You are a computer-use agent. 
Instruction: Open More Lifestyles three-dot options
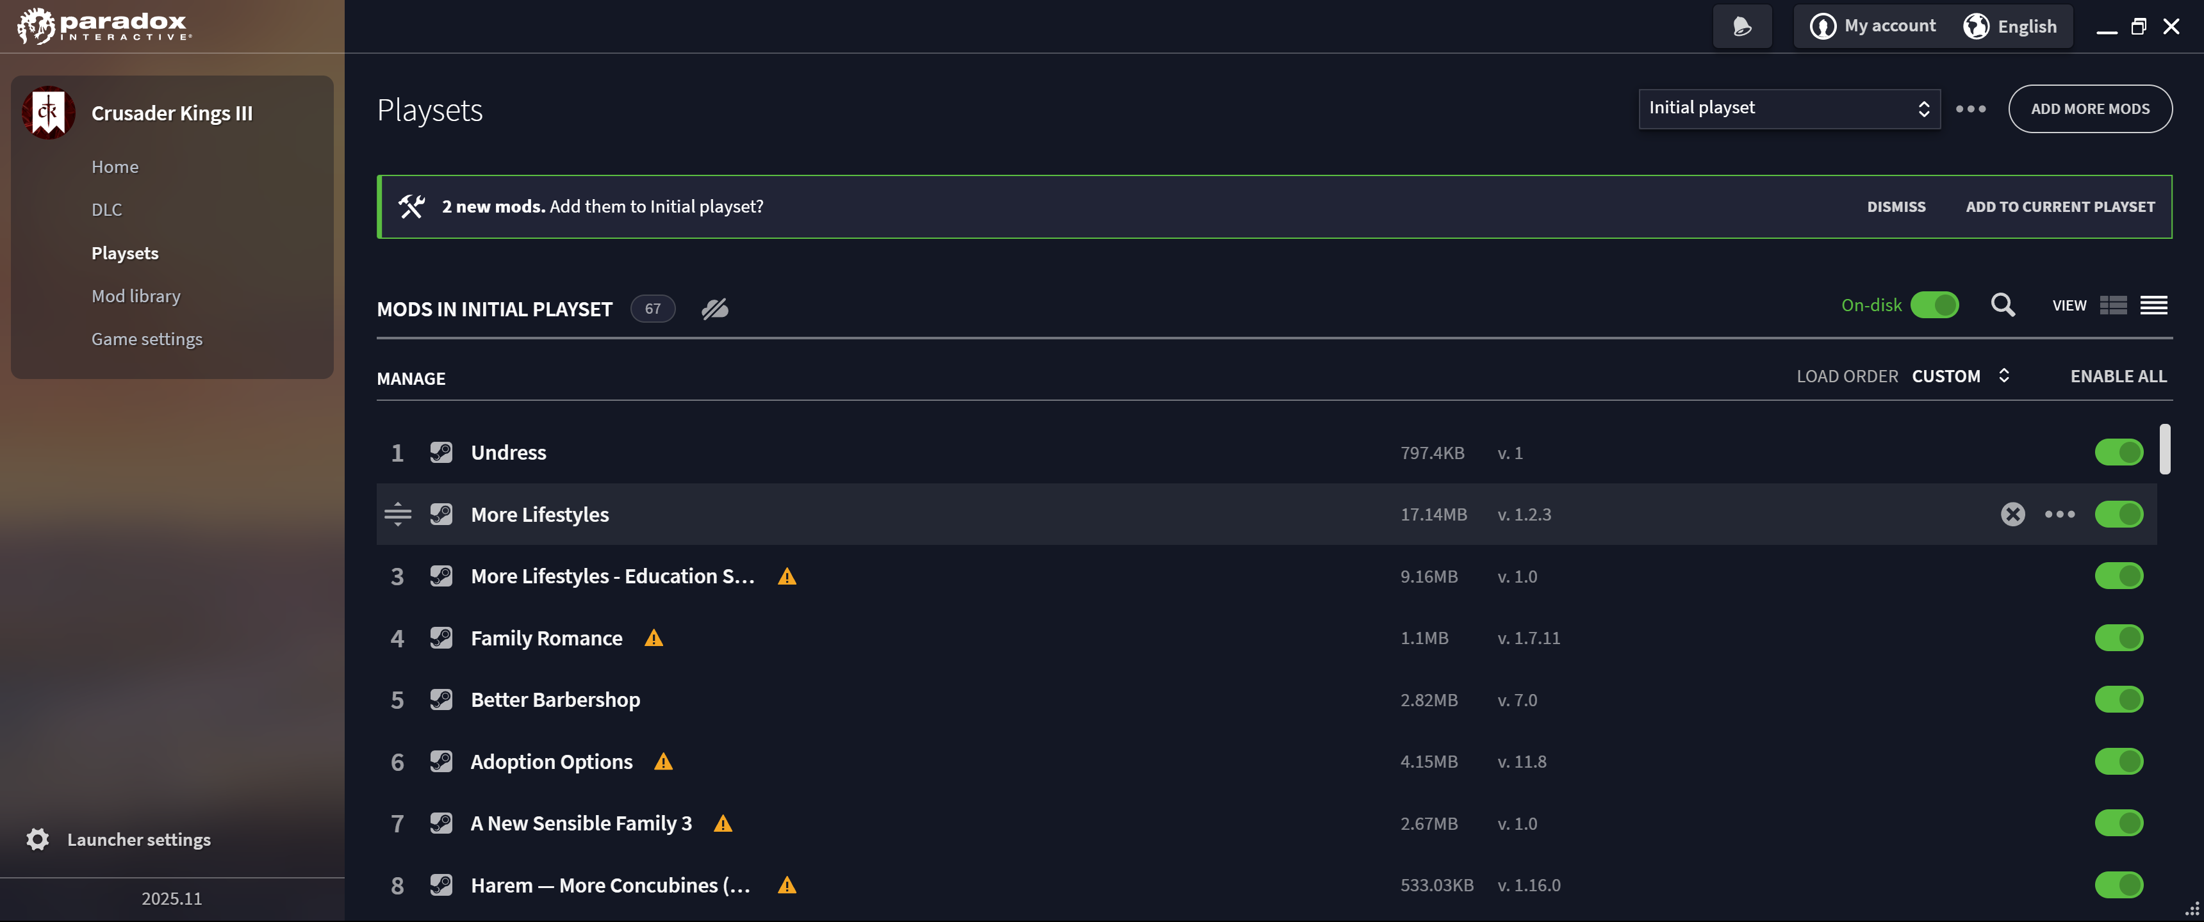click(2059, 514)
